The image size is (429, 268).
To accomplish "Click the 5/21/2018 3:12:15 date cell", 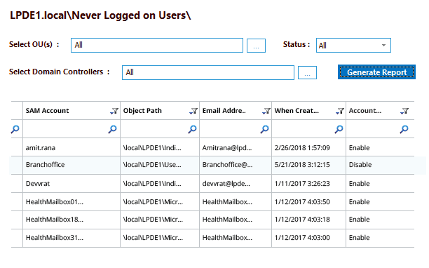I will click(308, 165).
